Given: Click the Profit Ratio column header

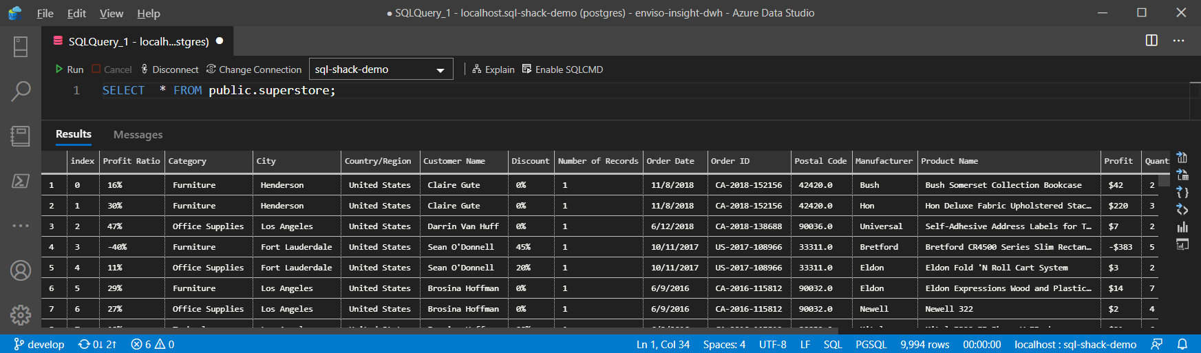Looking at the screenshot, I should (x=131, y=161).
